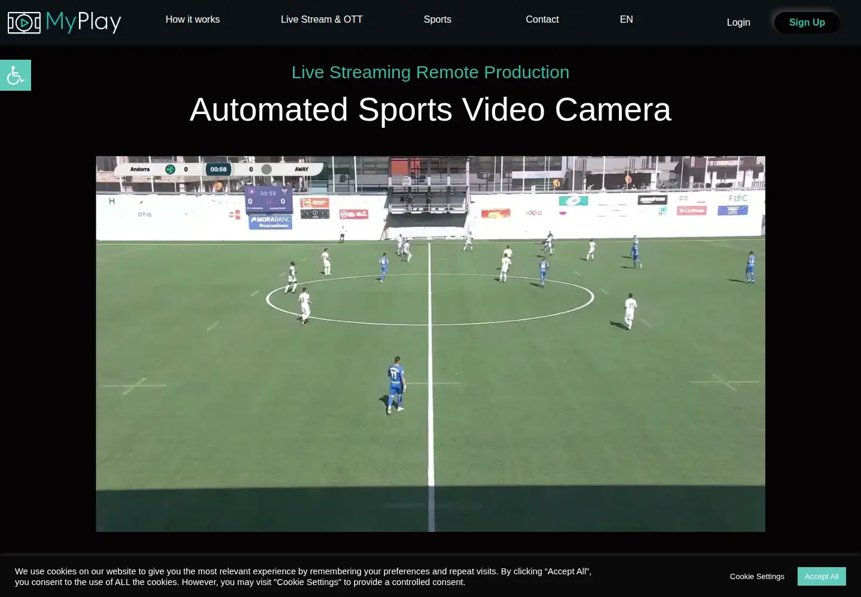The height and width of the screenshot is (597, 861).
Task: Click the Automated Sports Video Camera heading
Action: pos(430,110)
